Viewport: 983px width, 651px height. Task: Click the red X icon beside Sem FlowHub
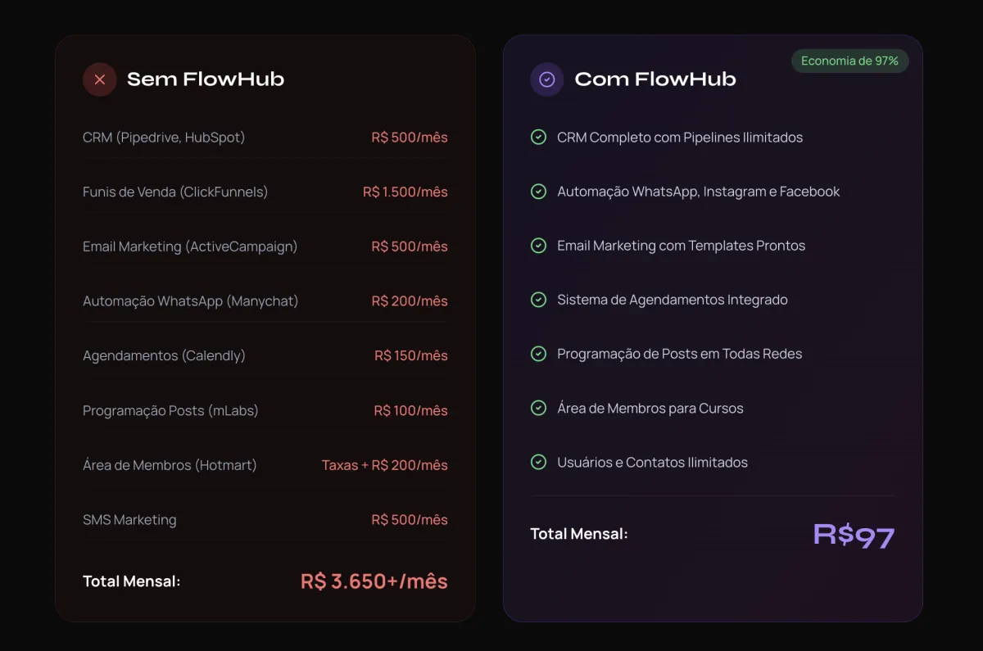click(100, 79)
